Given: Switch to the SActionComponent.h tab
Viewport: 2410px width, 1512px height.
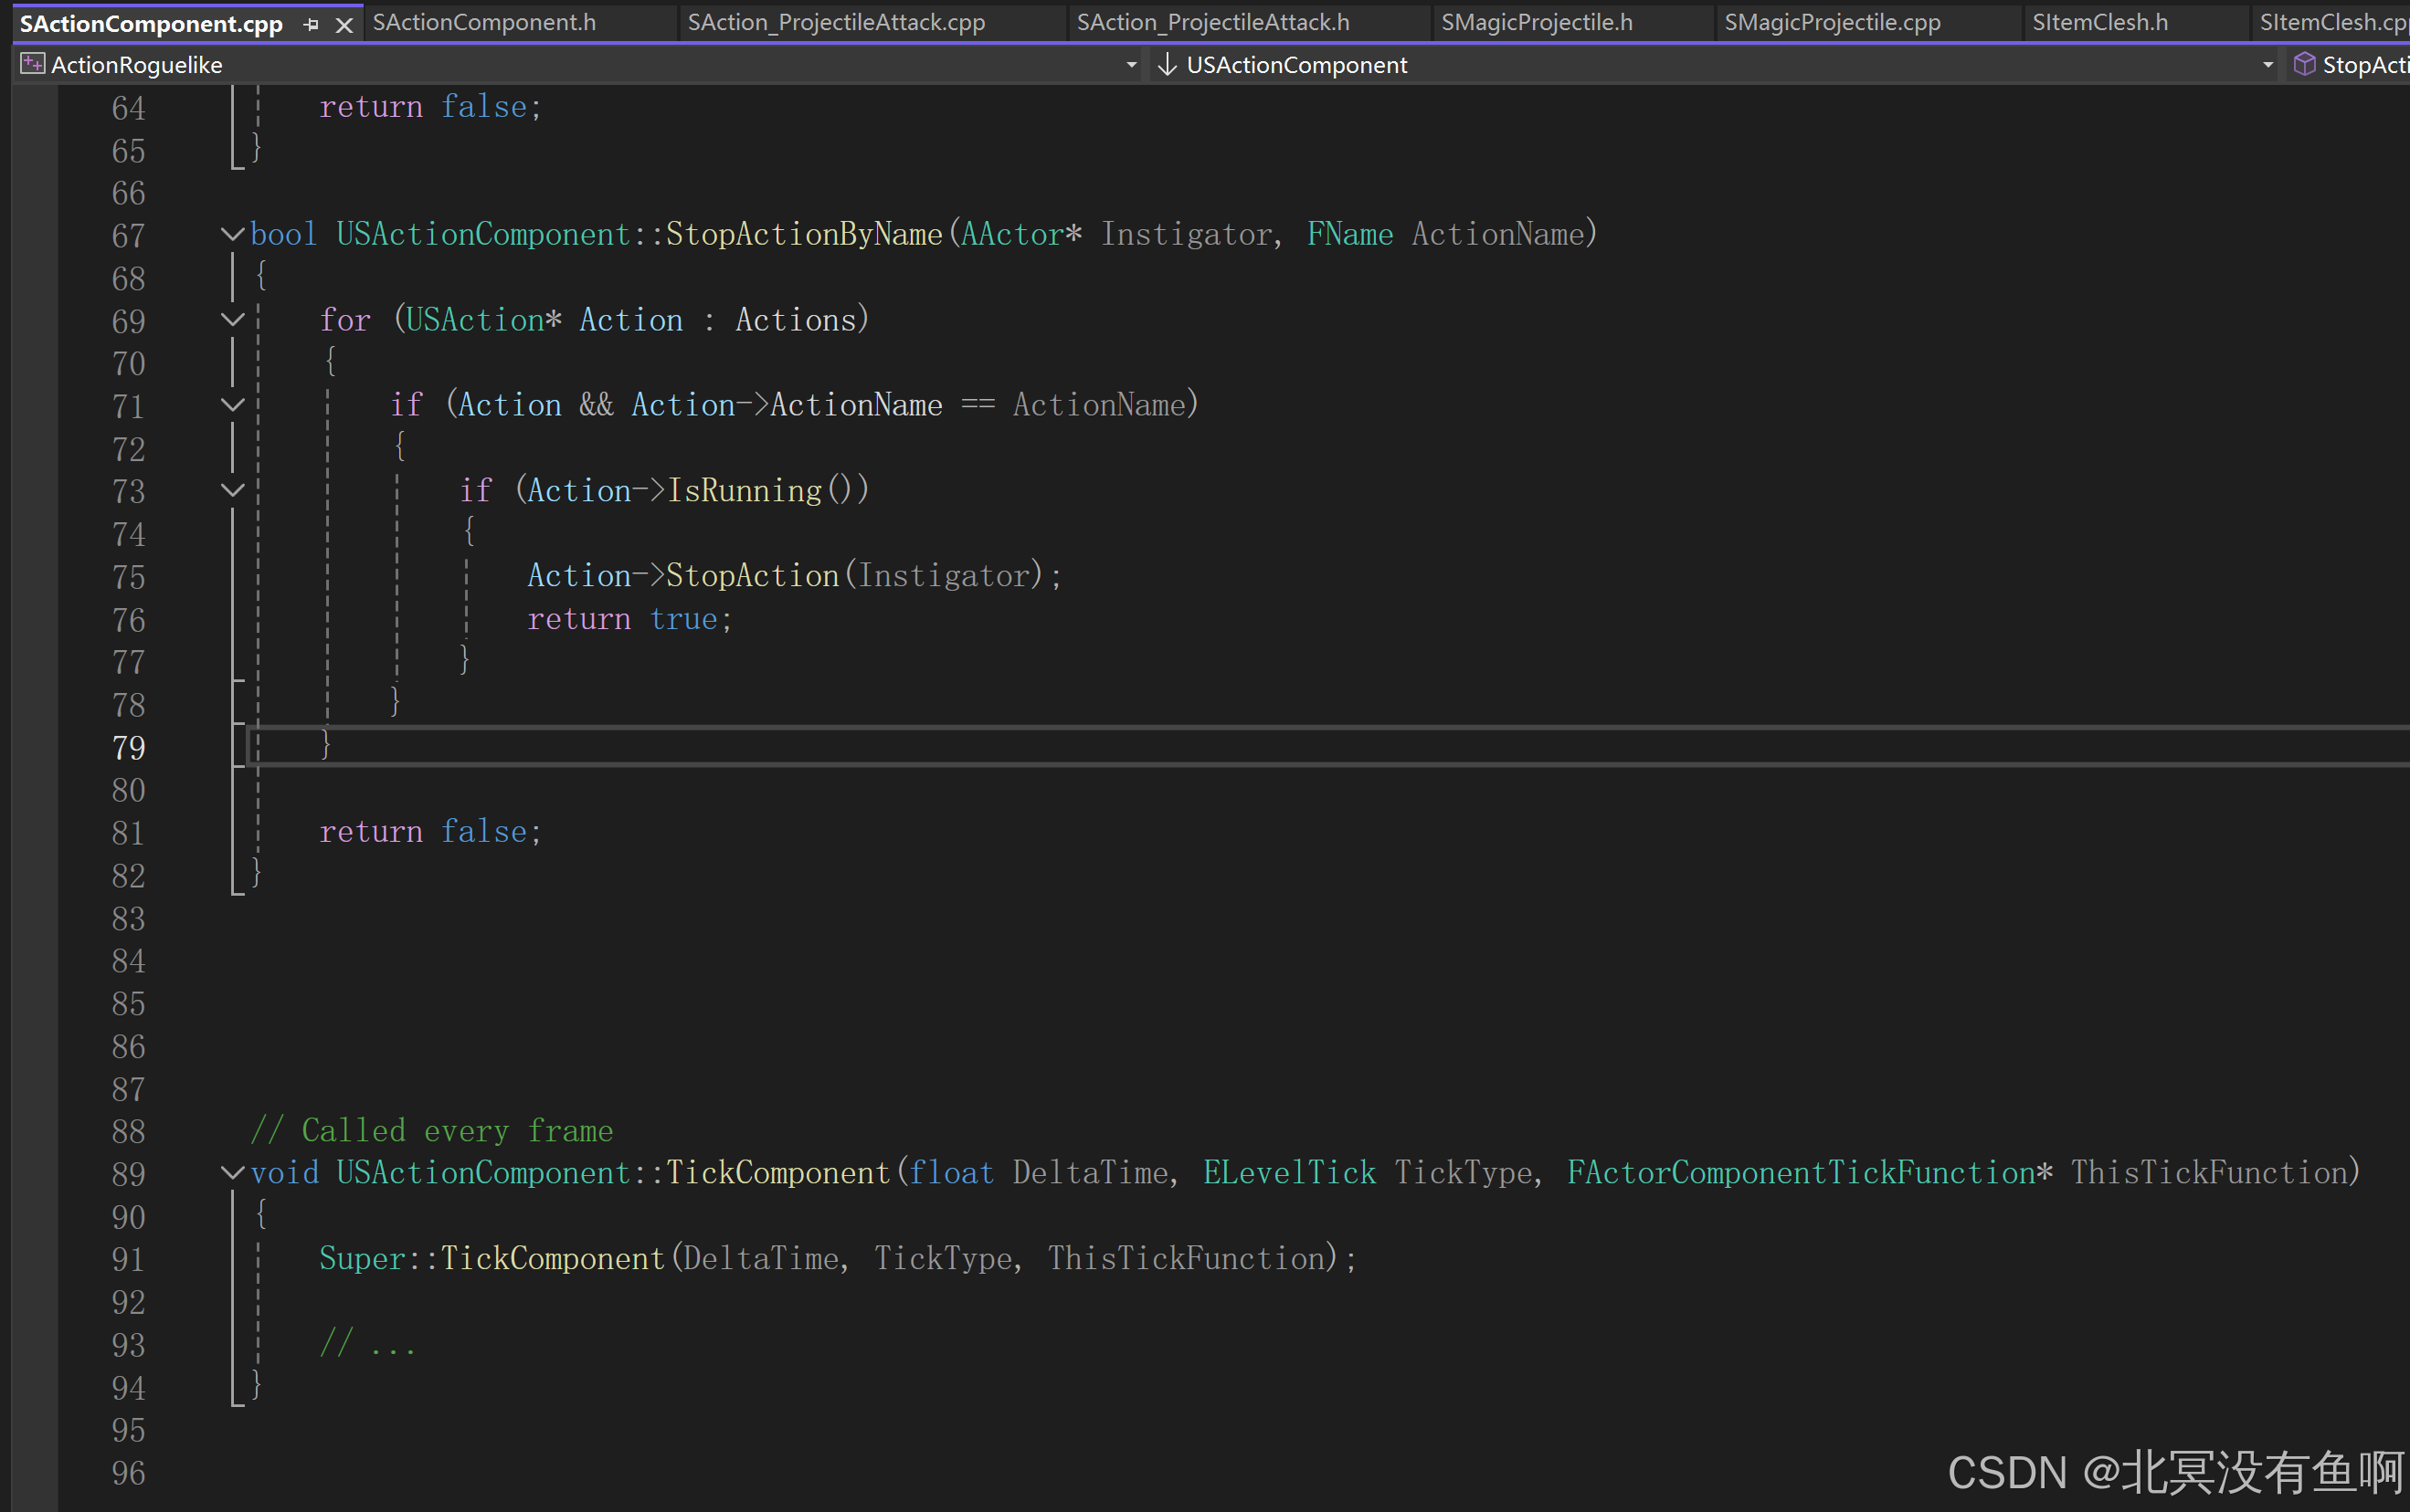Looking at the screenshot, I should [484, 22].
